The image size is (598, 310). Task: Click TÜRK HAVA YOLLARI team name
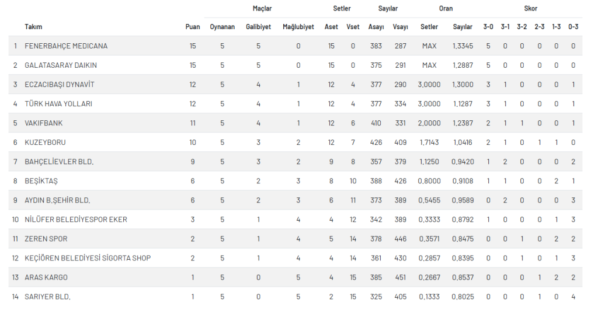tap(58, 104)
